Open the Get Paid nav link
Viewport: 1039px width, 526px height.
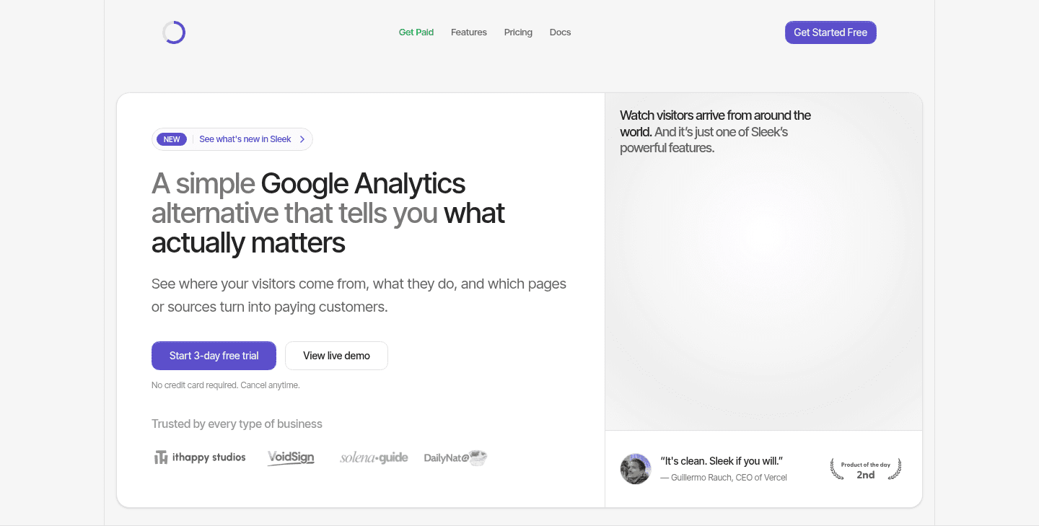coord(416,32)
